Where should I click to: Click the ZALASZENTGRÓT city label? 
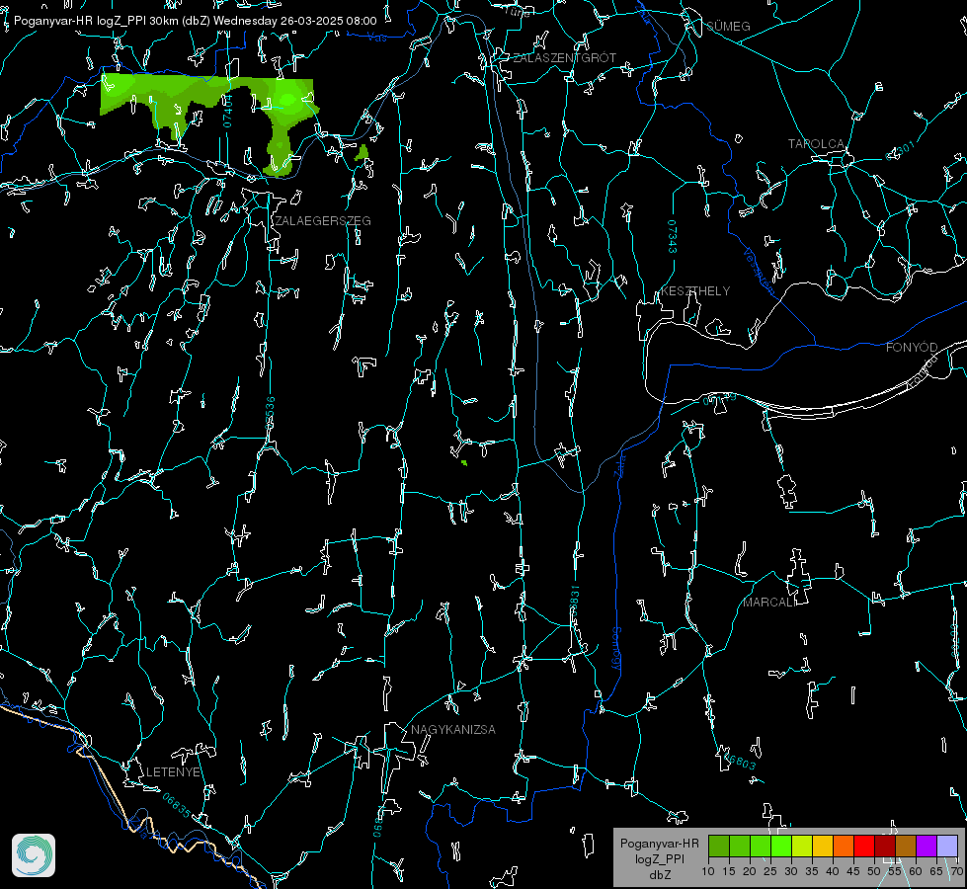pyautogui.click(x=564, y=58)
